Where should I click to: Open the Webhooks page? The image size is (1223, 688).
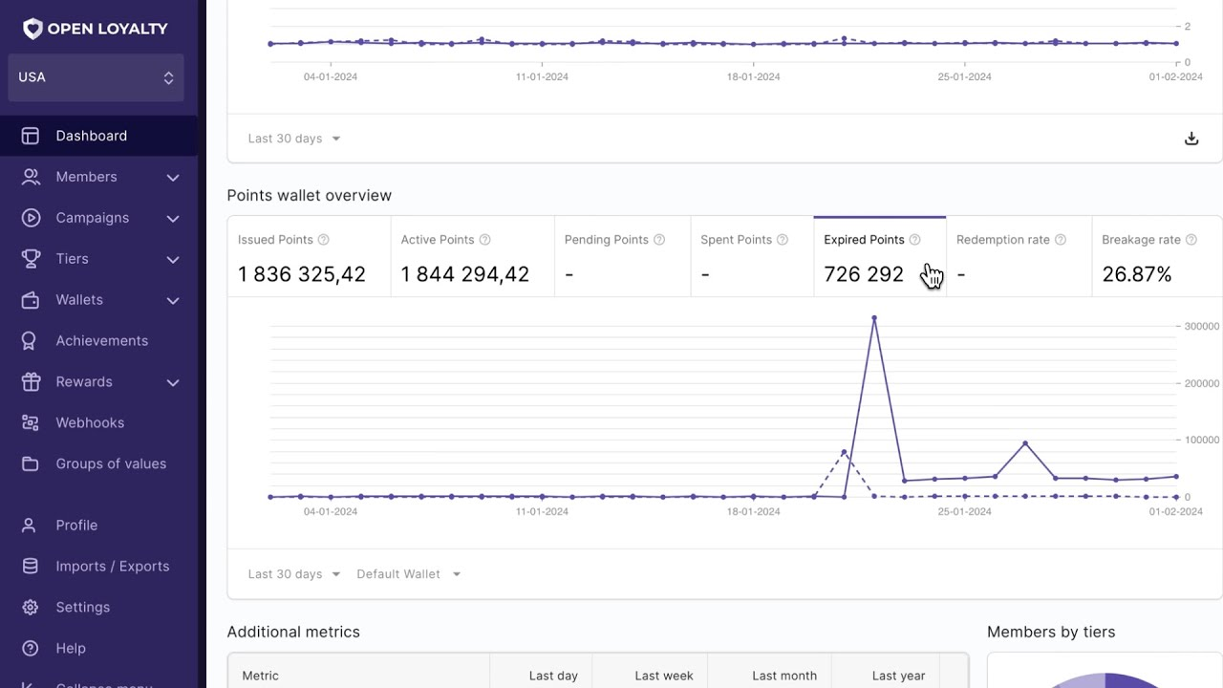[x=98, y=423]
